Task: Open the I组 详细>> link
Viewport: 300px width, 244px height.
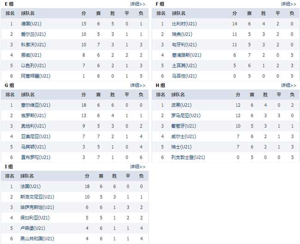Action: 138,167
